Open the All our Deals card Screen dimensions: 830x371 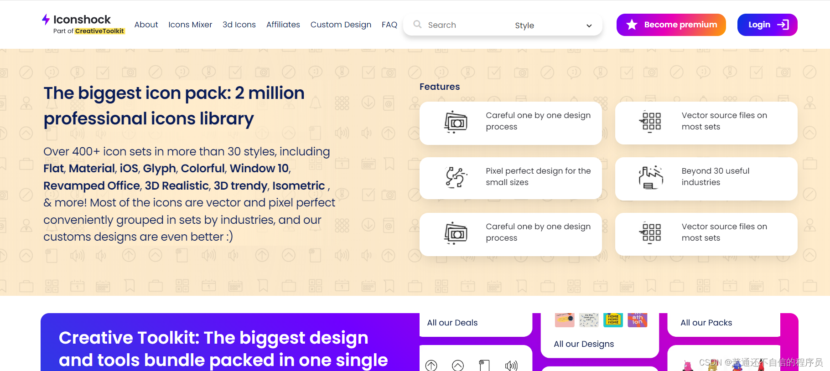[x=476, y=325]
